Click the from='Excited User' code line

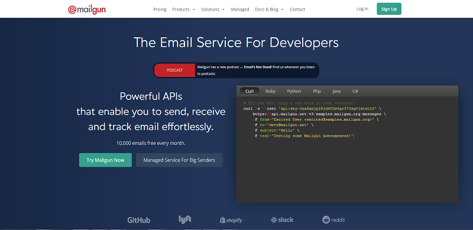click(x=316, y=119)
